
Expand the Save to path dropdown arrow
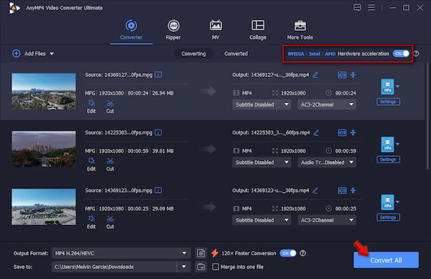pos(184,267)
